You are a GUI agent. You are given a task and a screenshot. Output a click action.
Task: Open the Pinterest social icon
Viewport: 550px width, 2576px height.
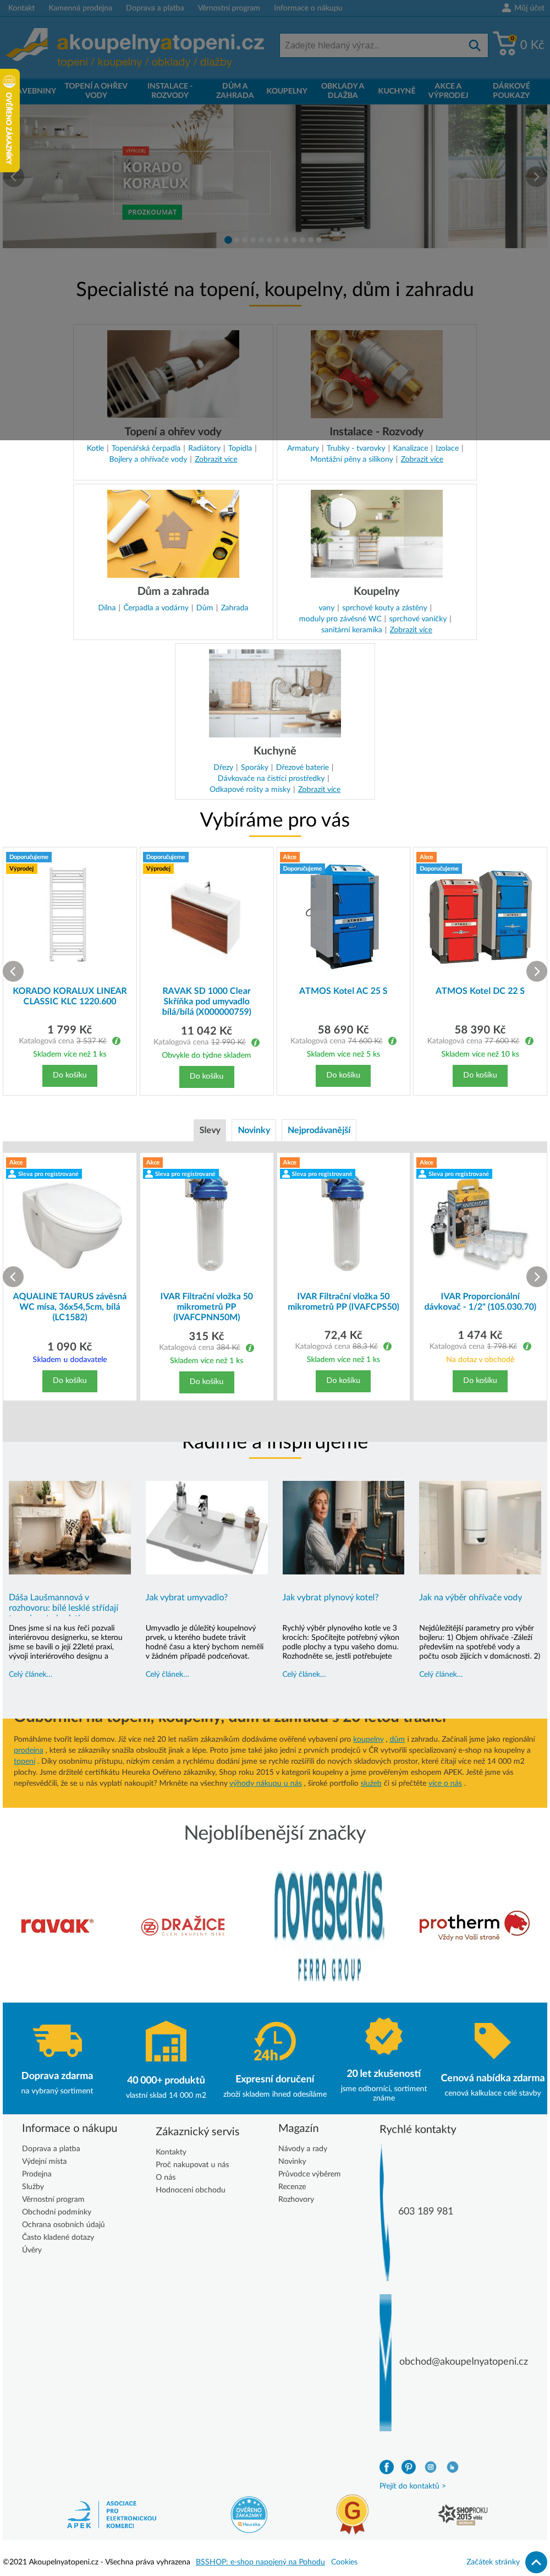(x=408, y=2467)
